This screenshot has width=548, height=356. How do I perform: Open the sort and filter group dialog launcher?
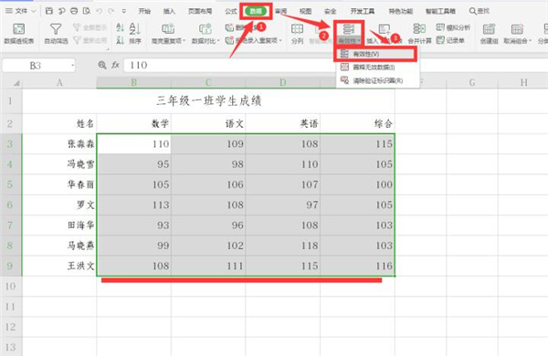(x=108, y=49)
